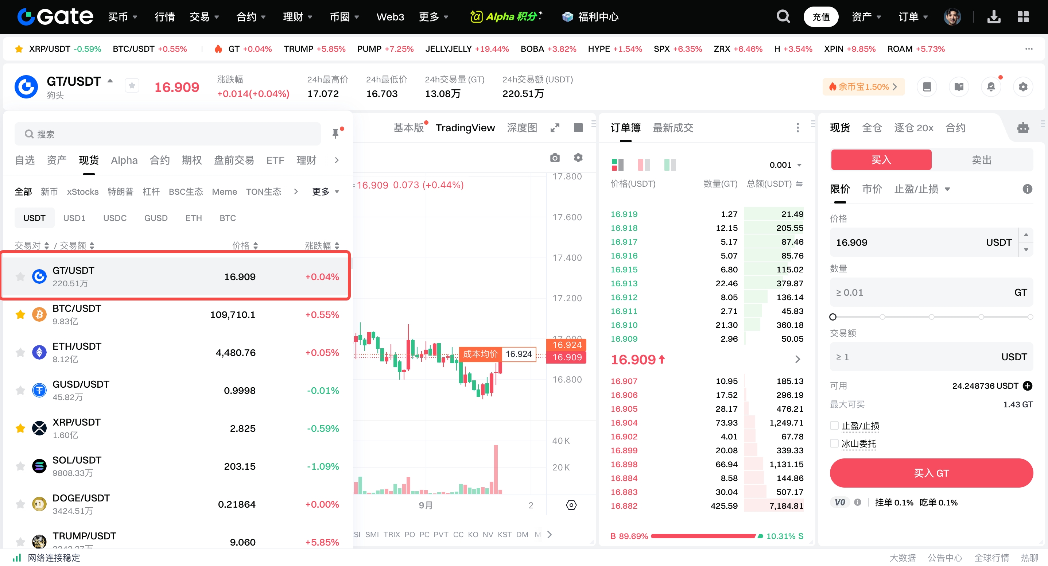Open the price alert bell icon
The width and height of the screenshot is (1048, 566).
click(x=991, y=87)
